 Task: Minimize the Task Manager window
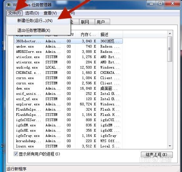[x=151, y=4]
